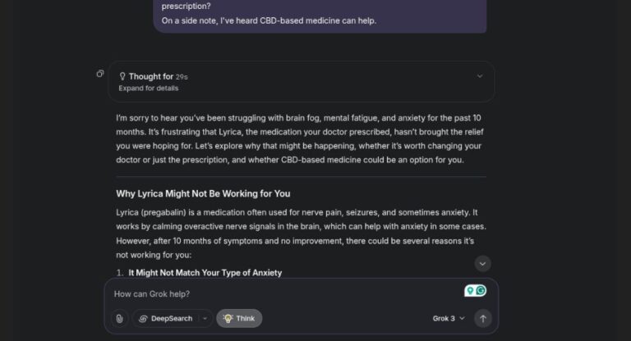
Task: Toggle the Think mode button
Action: [x=239, y=319]
